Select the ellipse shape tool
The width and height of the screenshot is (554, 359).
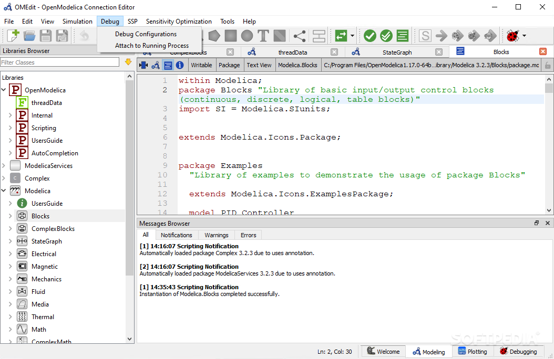click(x=247, y=36)
